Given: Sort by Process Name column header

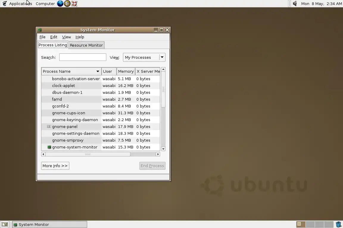Looking at the screenshot, I should tap(71, 71).
